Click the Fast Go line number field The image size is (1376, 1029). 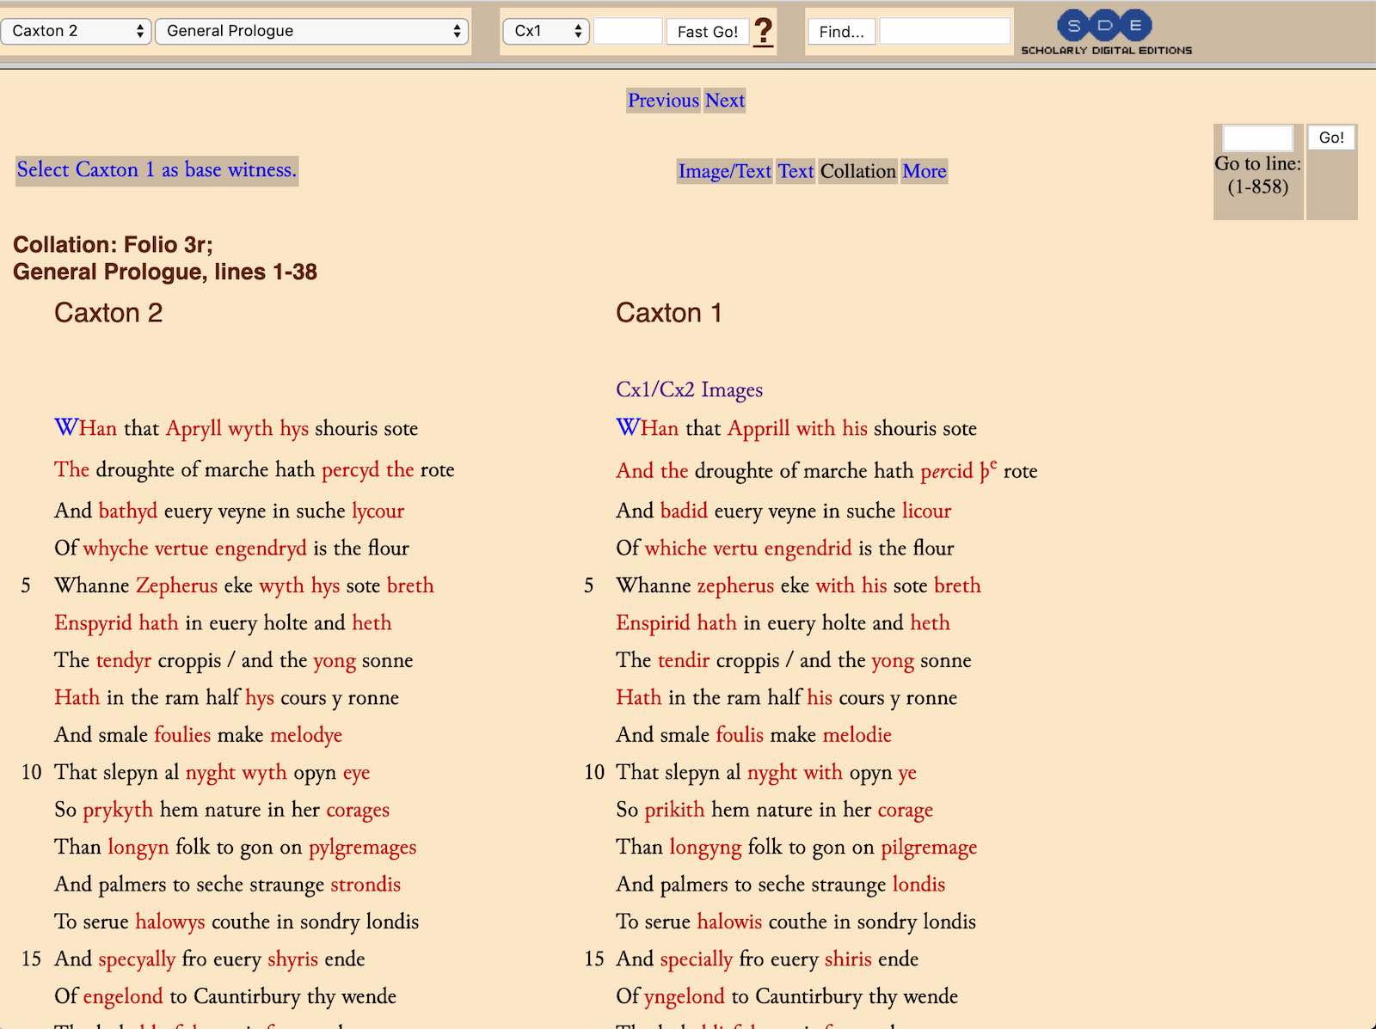point(628,32)
